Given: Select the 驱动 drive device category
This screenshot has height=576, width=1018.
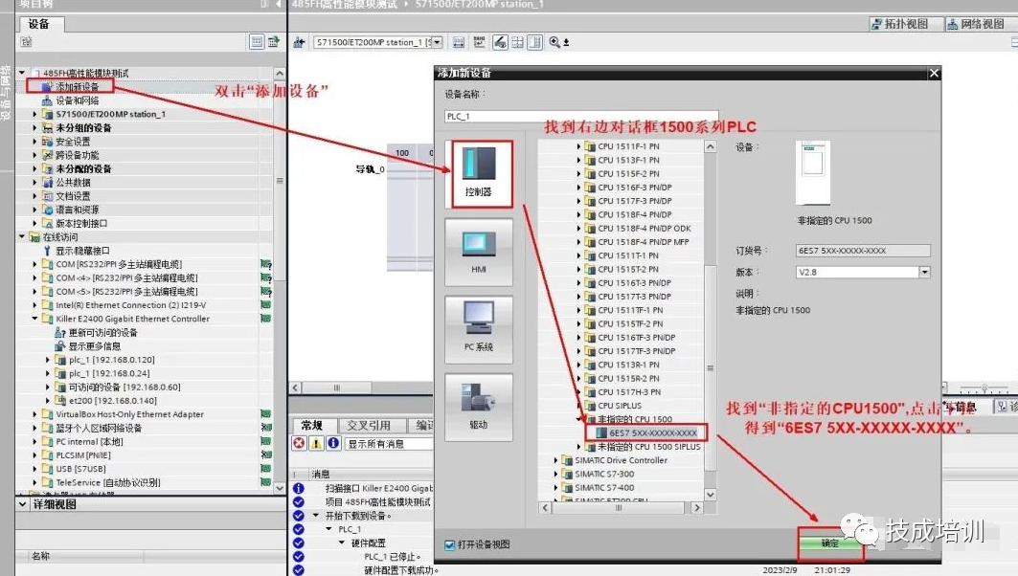Looking at the screenshot, I should 479,408.
